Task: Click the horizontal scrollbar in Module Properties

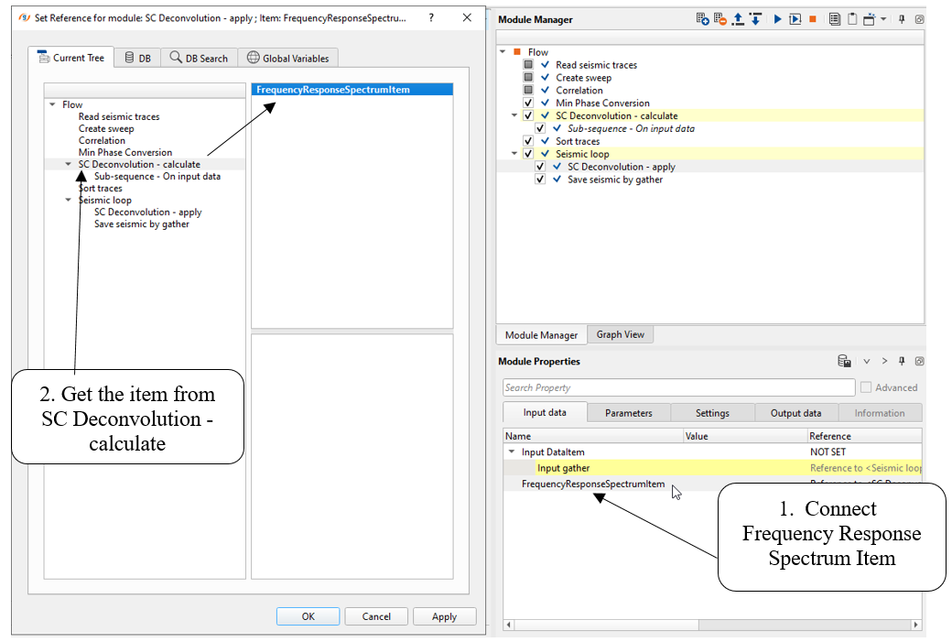Action: (714, 626)
